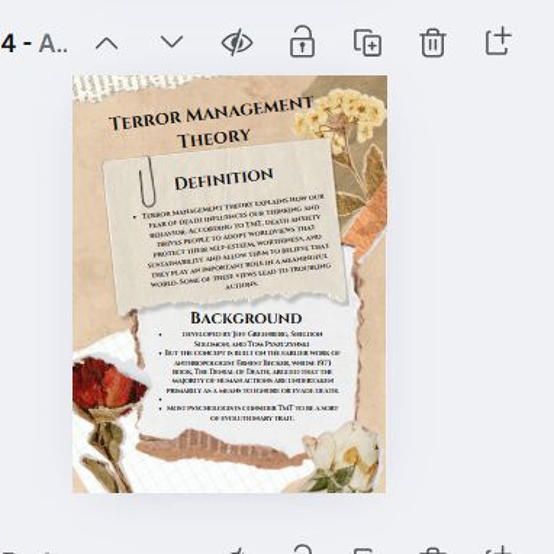Image resolution: width=554 pixels, height=554 pixels.
Task: Lock page 4 with the padlock icon
Action: [302, 42]
